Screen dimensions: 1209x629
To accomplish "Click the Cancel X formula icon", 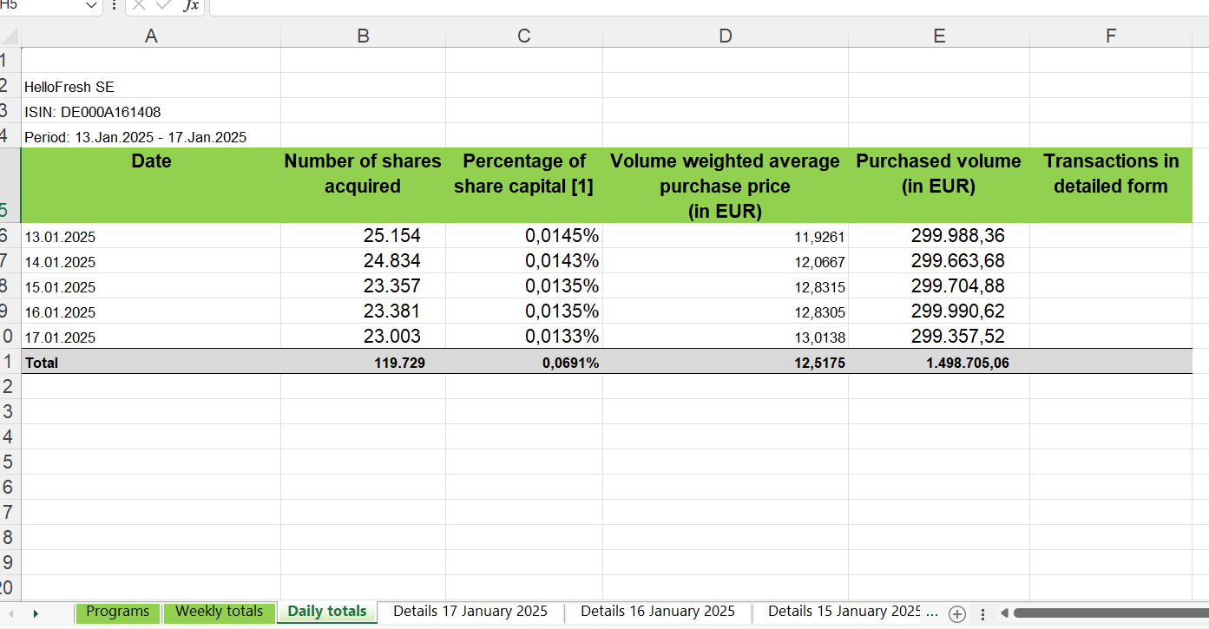I will pos(139,5).
